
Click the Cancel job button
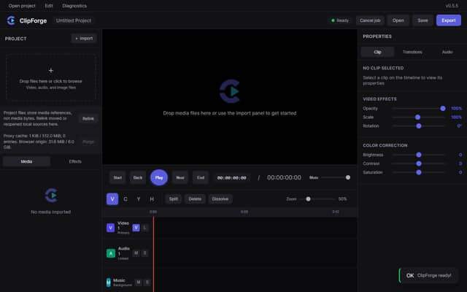point(370,20)
